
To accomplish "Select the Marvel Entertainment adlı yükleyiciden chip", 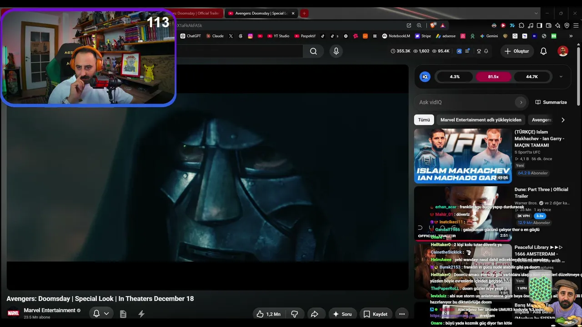I will 481,120.
